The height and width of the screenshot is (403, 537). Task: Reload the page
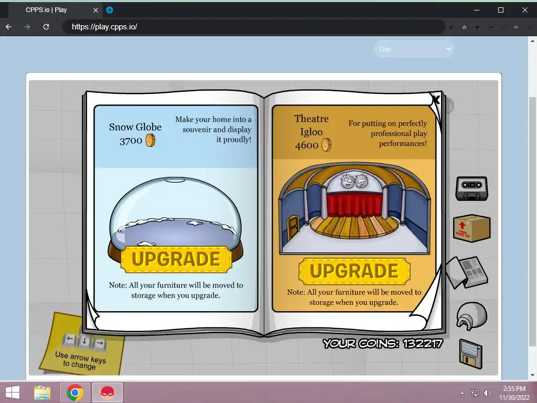pos(46,27)
